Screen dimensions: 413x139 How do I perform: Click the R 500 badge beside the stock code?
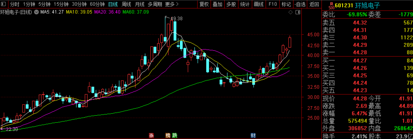pyautogui.click(x=332, y=5)
